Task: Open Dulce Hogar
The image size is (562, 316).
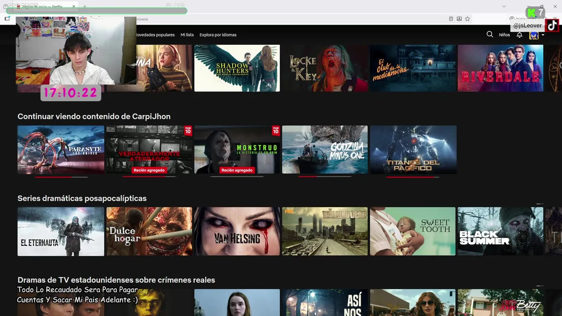Action: coord(149,231)
